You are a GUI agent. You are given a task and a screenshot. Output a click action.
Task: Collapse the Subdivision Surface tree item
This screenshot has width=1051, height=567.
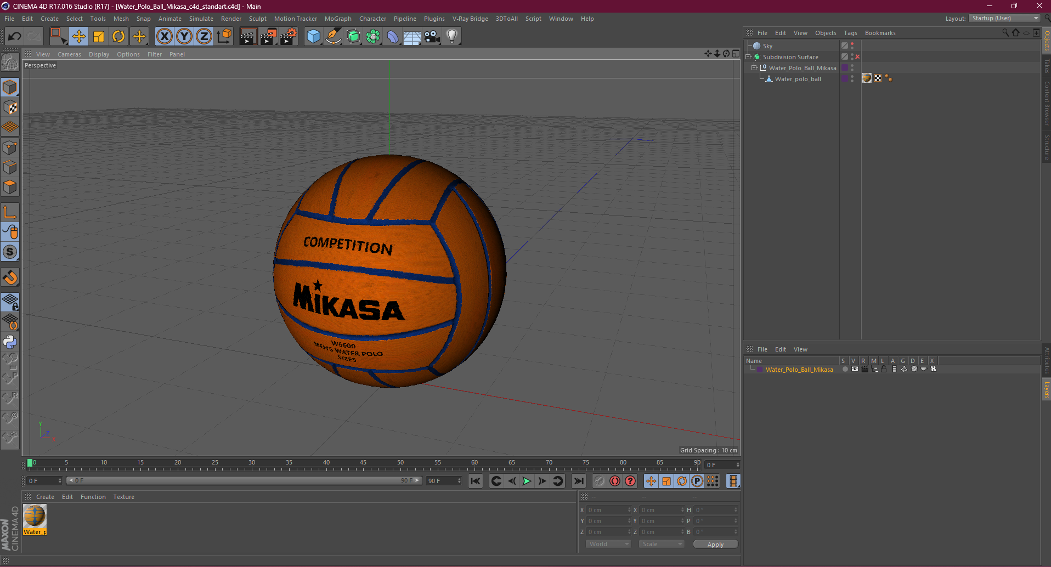click(x=748, y=57)
